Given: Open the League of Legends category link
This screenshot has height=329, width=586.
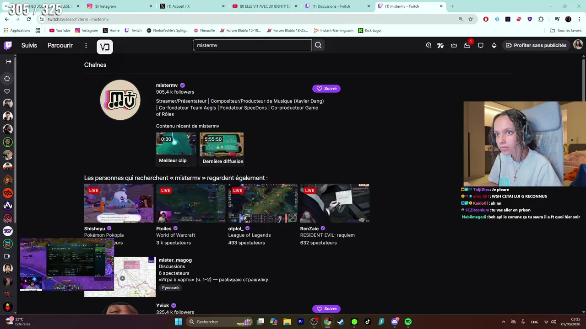Looking at the screenshot, I should [250, 235].
